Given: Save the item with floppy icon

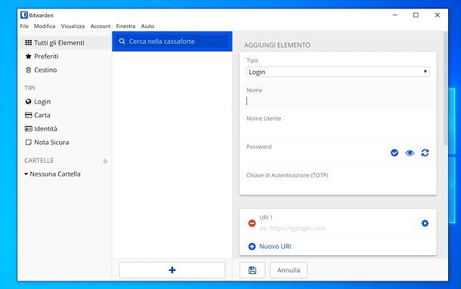Looking at the screenshot, I should point(252,270).
